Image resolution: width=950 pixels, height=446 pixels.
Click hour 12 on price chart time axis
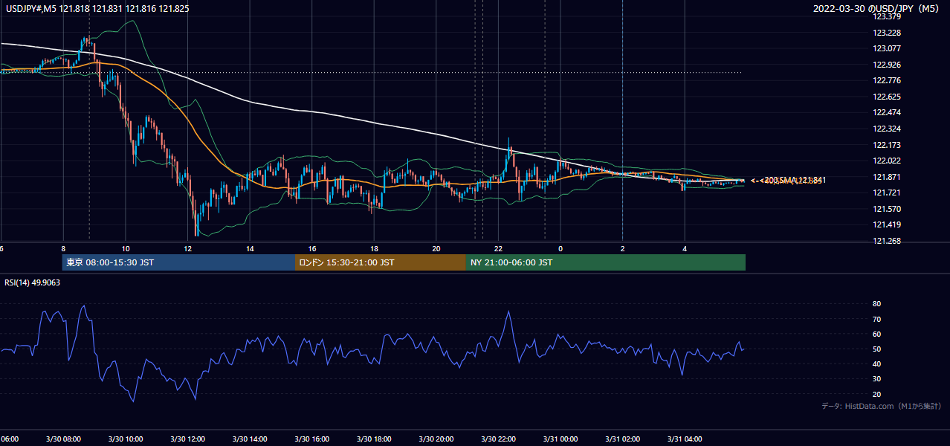point(188,248)
